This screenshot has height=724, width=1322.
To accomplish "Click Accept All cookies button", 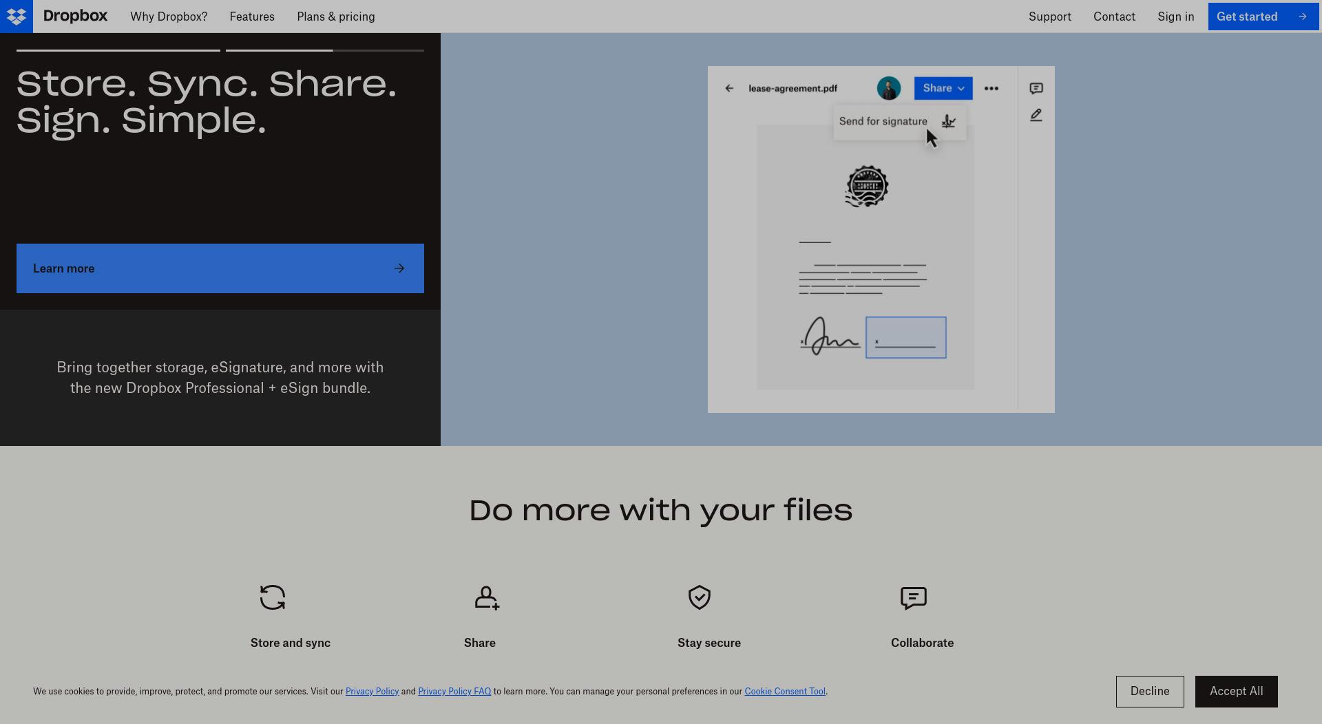I will click(x=1237, y=692).
